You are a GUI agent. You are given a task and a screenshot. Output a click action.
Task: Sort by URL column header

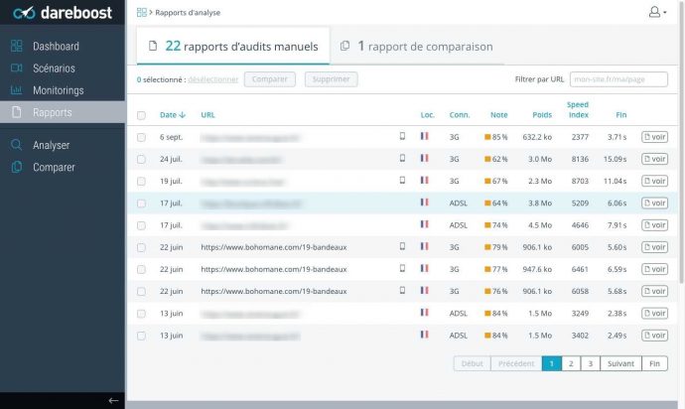[x=207, y=115]
